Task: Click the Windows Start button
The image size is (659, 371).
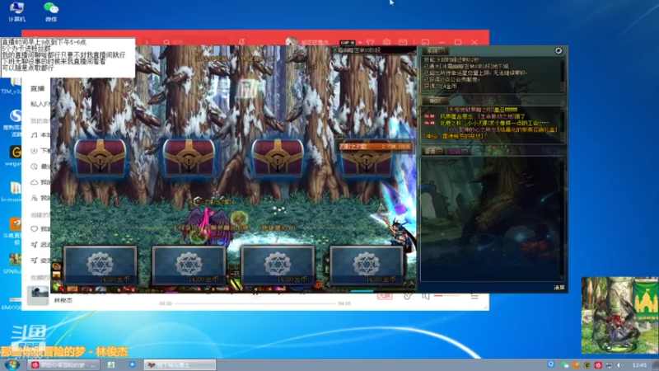Action: pyautogui.click(x=12, y=364)
